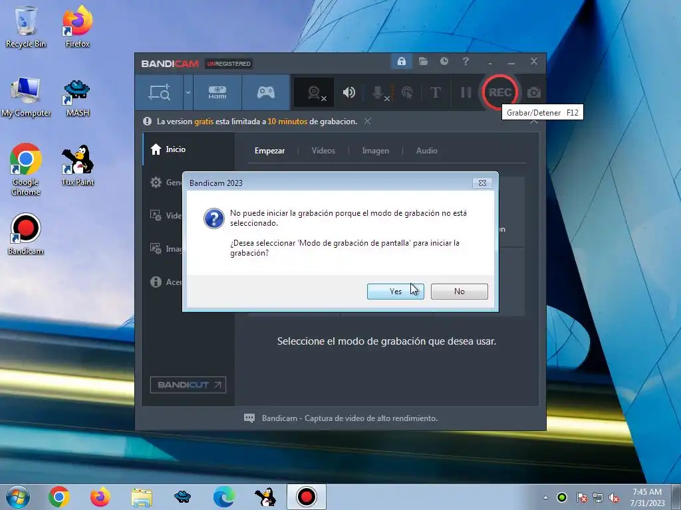The image size is (681, 510).
Task: Capture screenshot with camera icon
Action: tap(534, 92)
